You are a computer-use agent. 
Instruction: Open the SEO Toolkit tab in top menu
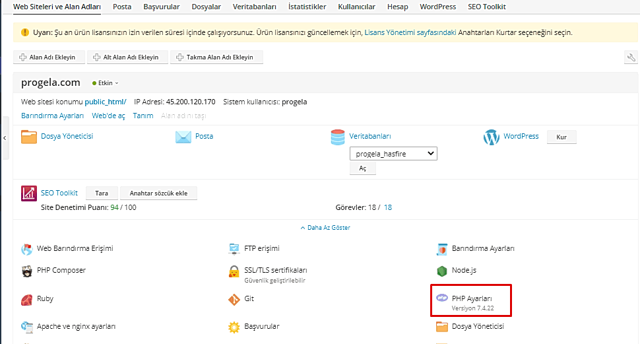[487, 7]
